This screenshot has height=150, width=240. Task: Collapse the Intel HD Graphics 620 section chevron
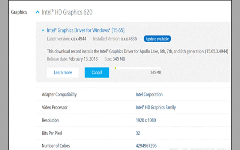pyautogui.click(x=37, y=12)
